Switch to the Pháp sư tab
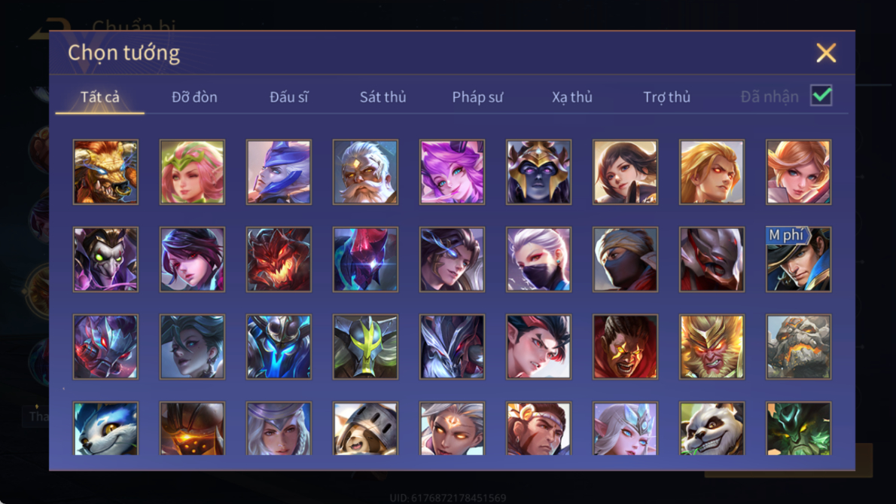This screenshot has height=504, width=896. (x=477, y=97)
